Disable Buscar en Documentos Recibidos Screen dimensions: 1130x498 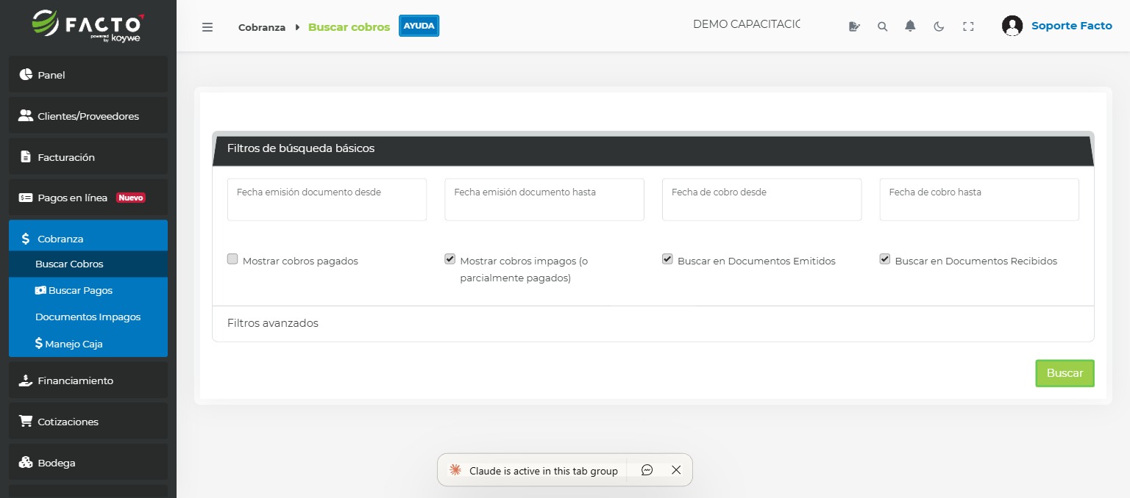[884, 259]
